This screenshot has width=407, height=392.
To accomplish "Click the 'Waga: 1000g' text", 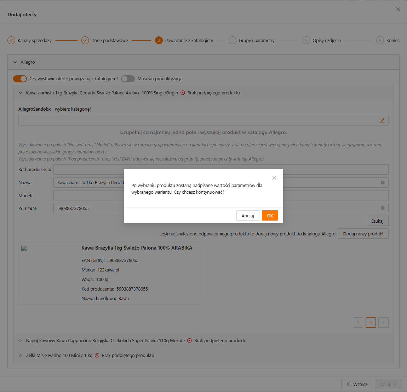I will [95, 280].
